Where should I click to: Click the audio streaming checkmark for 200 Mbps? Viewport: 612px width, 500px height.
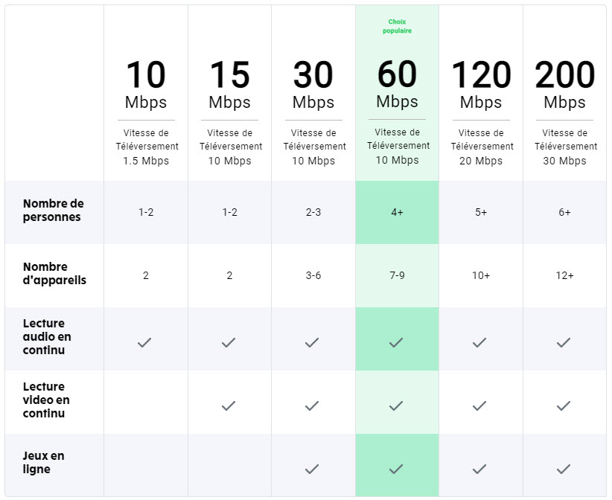click(564, 342)
